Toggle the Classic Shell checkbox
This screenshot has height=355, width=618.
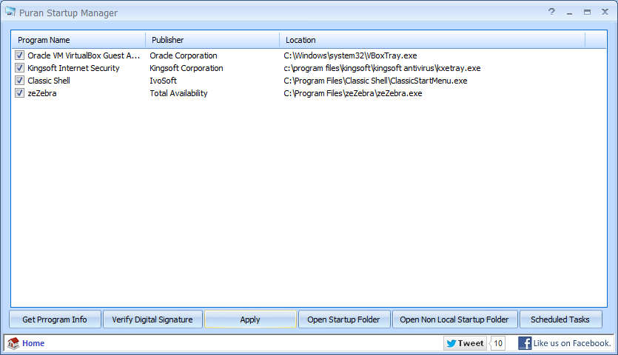(19, 81)
